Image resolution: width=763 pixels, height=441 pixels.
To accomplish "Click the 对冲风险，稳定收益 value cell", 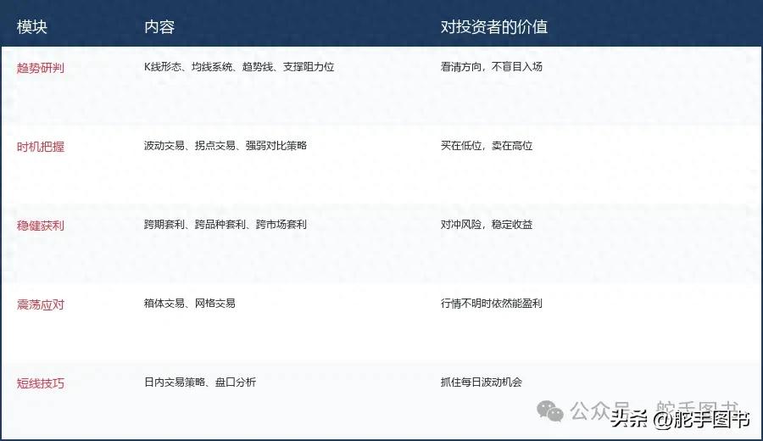I will (487, 225).
